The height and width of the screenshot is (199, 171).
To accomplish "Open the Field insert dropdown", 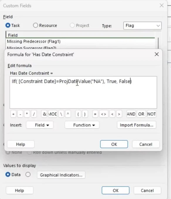I will pyautogui.click(x=40, y=125).
